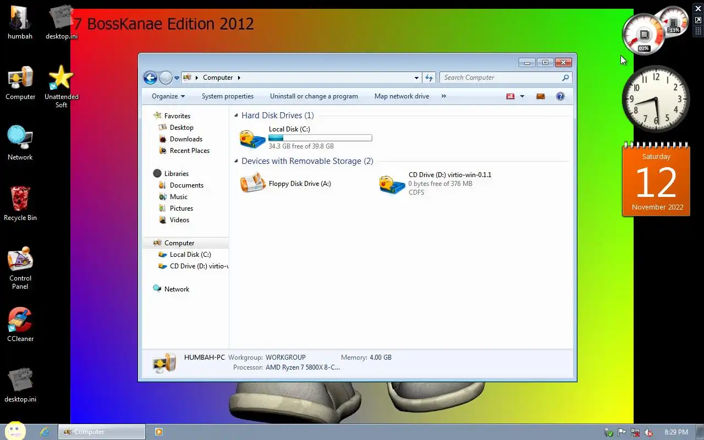Expand the Computer breadcrumb arrow
The image size is (704, 440).
239,78
